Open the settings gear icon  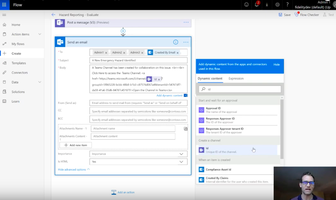click(x=277, y=5)
